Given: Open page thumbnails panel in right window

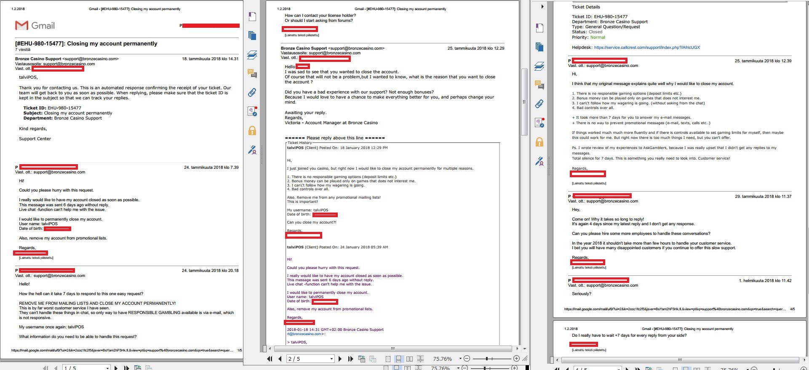Looking at the screenshot, I should (539, 47).
